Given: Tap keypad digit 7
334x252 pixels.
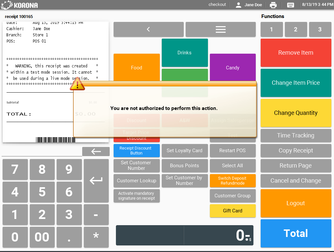Looking at the screenshot, I should (x=15, y=170).
